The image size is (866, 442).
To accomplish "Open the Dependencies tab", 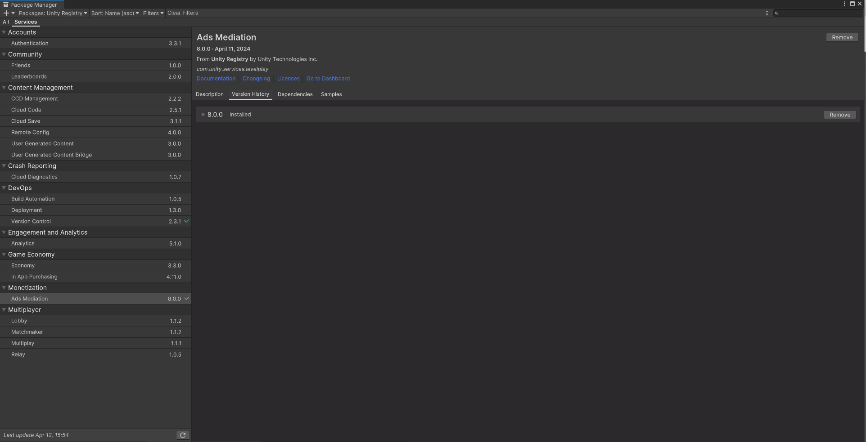I will pyautogui.click(x=295, y=94).
